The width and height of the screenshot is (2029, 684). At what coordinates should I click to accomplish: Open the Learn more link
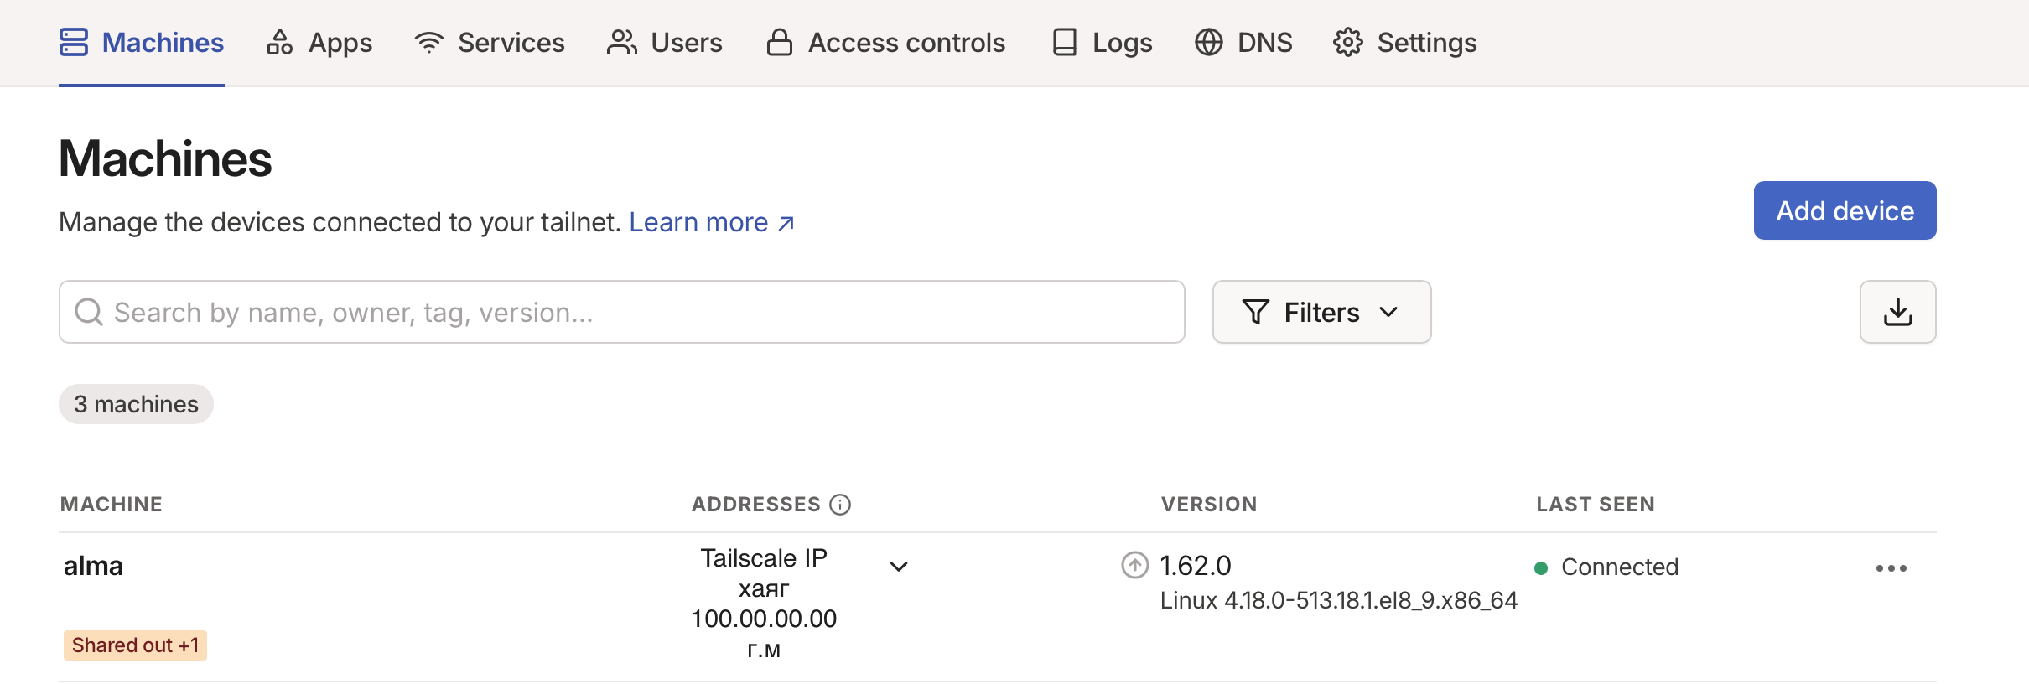click(712, 222)
